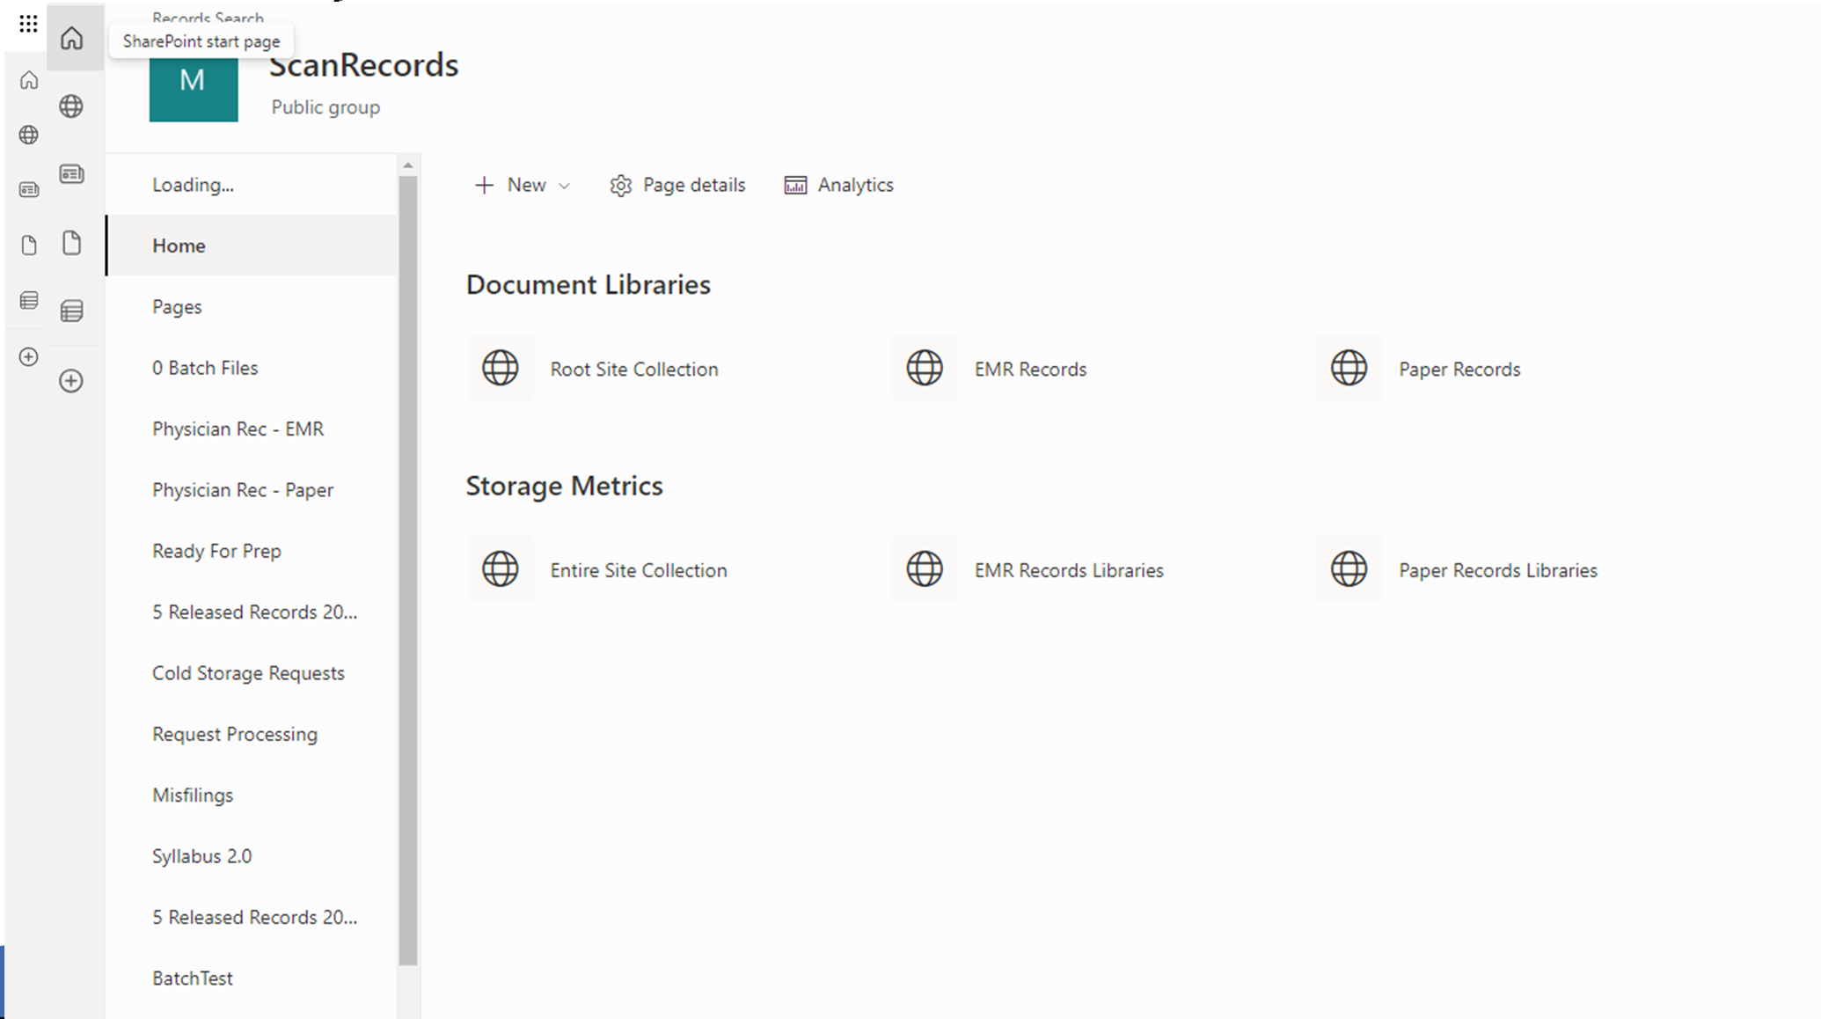This screenshot has height=1019, width=1821.
Task: Open Analytics for this page
Action: pyautogui.click(x=837, y=185)
